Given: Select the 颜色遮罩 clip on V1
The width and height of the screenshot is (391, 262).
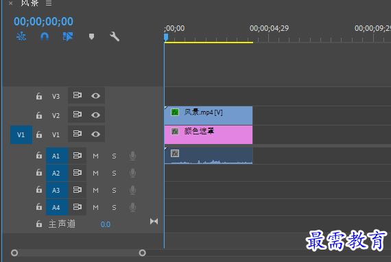Looking at the screenshot, I should tap(209, 134).
